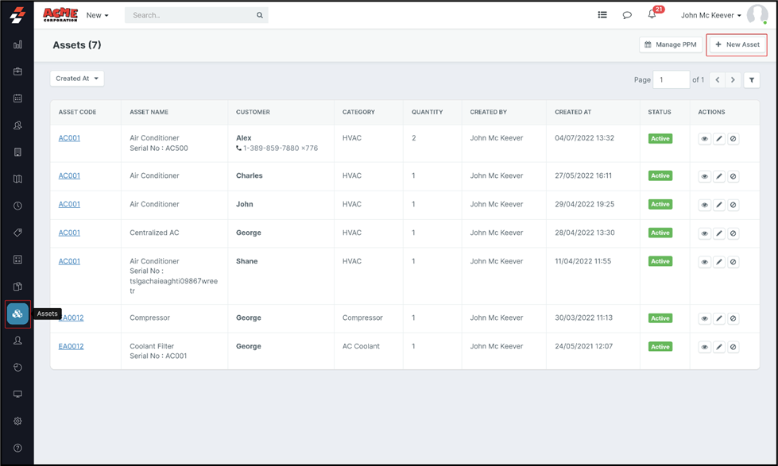Click the page number input field
Screen dimensions: 778x466
(671, 80)
